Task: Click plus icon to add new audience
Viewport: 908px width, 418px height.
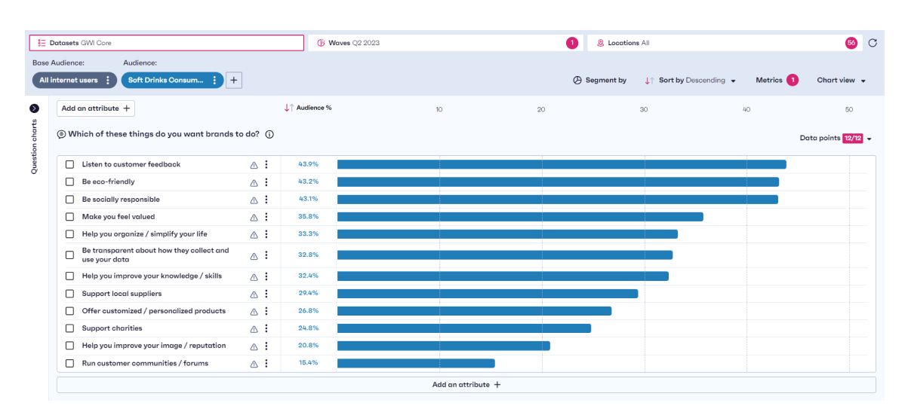Action: point(234,81)
